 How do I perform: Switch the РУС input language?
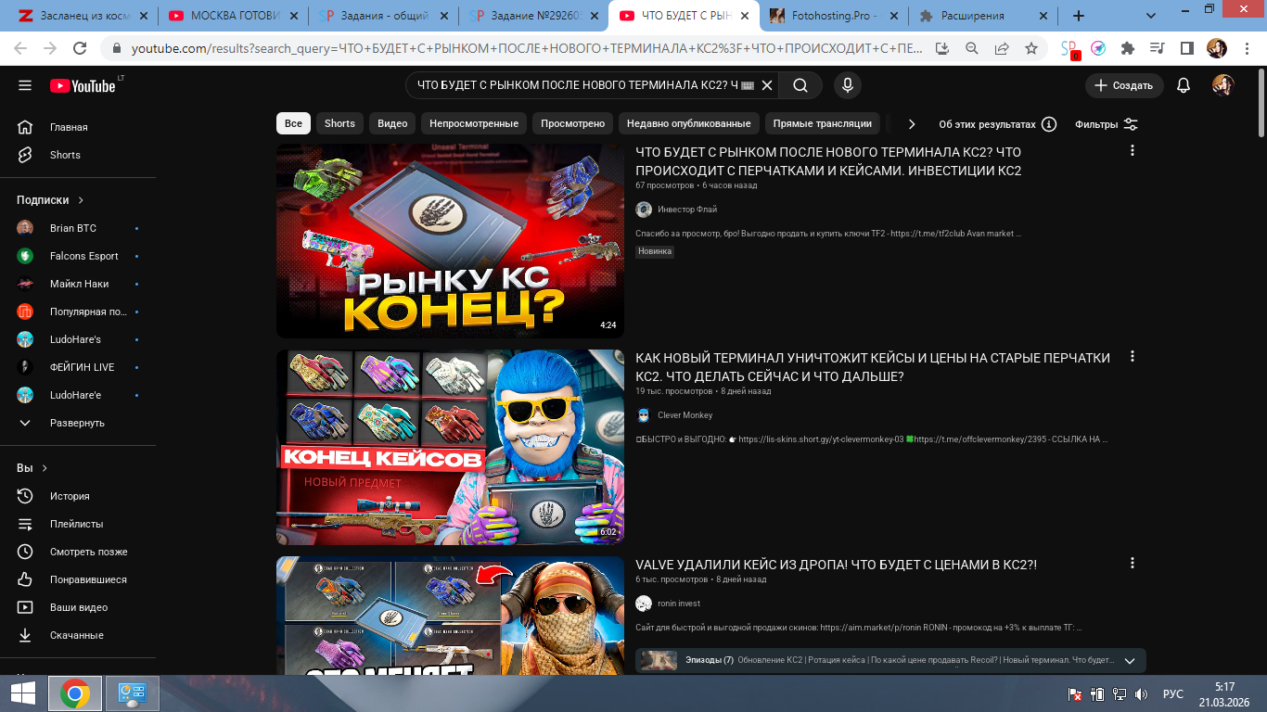click(1173, 694)
